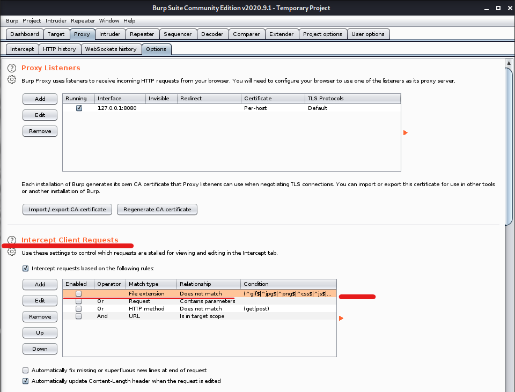The height and width of the screenshot is (392, 515).
Task: Click TLS Protocols column header
Action: point(353,99)
